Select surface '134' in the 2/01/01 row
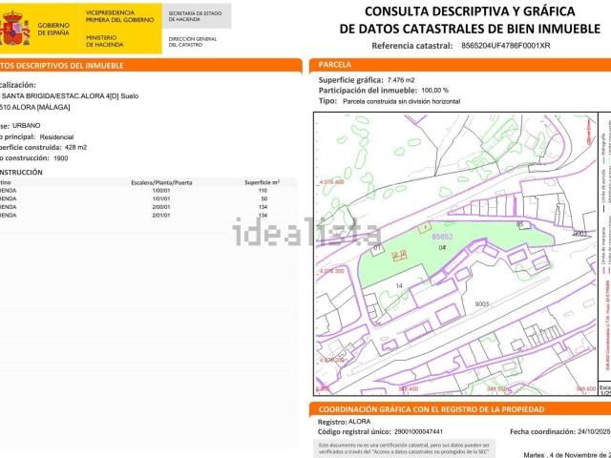 pos(263,215)
